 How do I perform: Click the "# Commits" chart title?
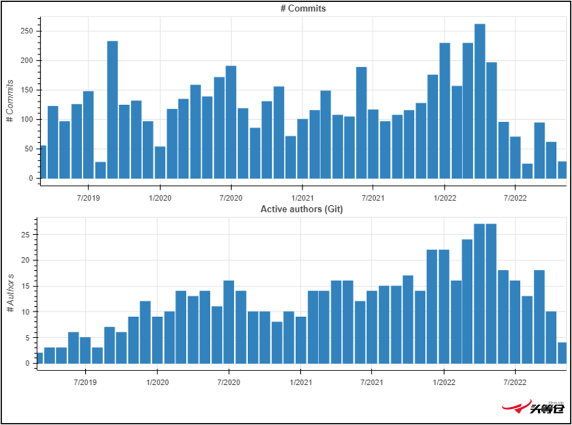(303, 9)
